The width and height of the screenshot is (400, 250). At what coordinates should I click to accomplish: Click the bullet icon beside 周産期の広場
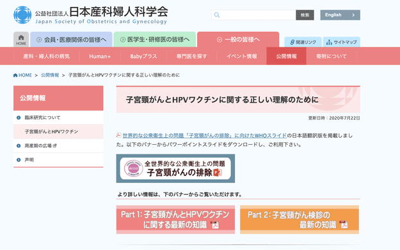pyautogui.click(x=19, y=146)
